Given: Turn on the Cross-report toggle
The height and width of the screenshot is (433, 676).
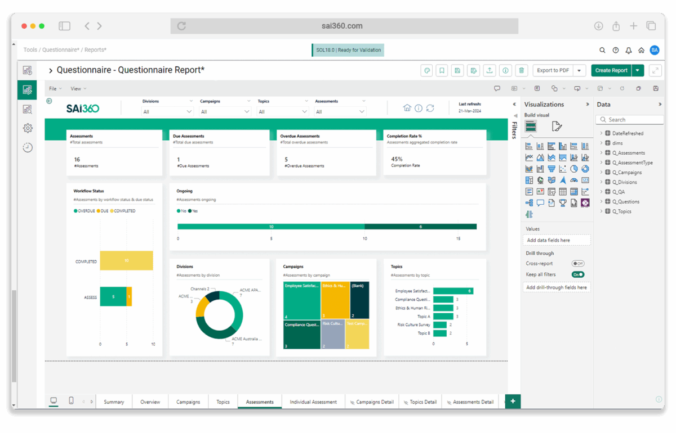Looking at the screenshot, I should pos(577,263).
